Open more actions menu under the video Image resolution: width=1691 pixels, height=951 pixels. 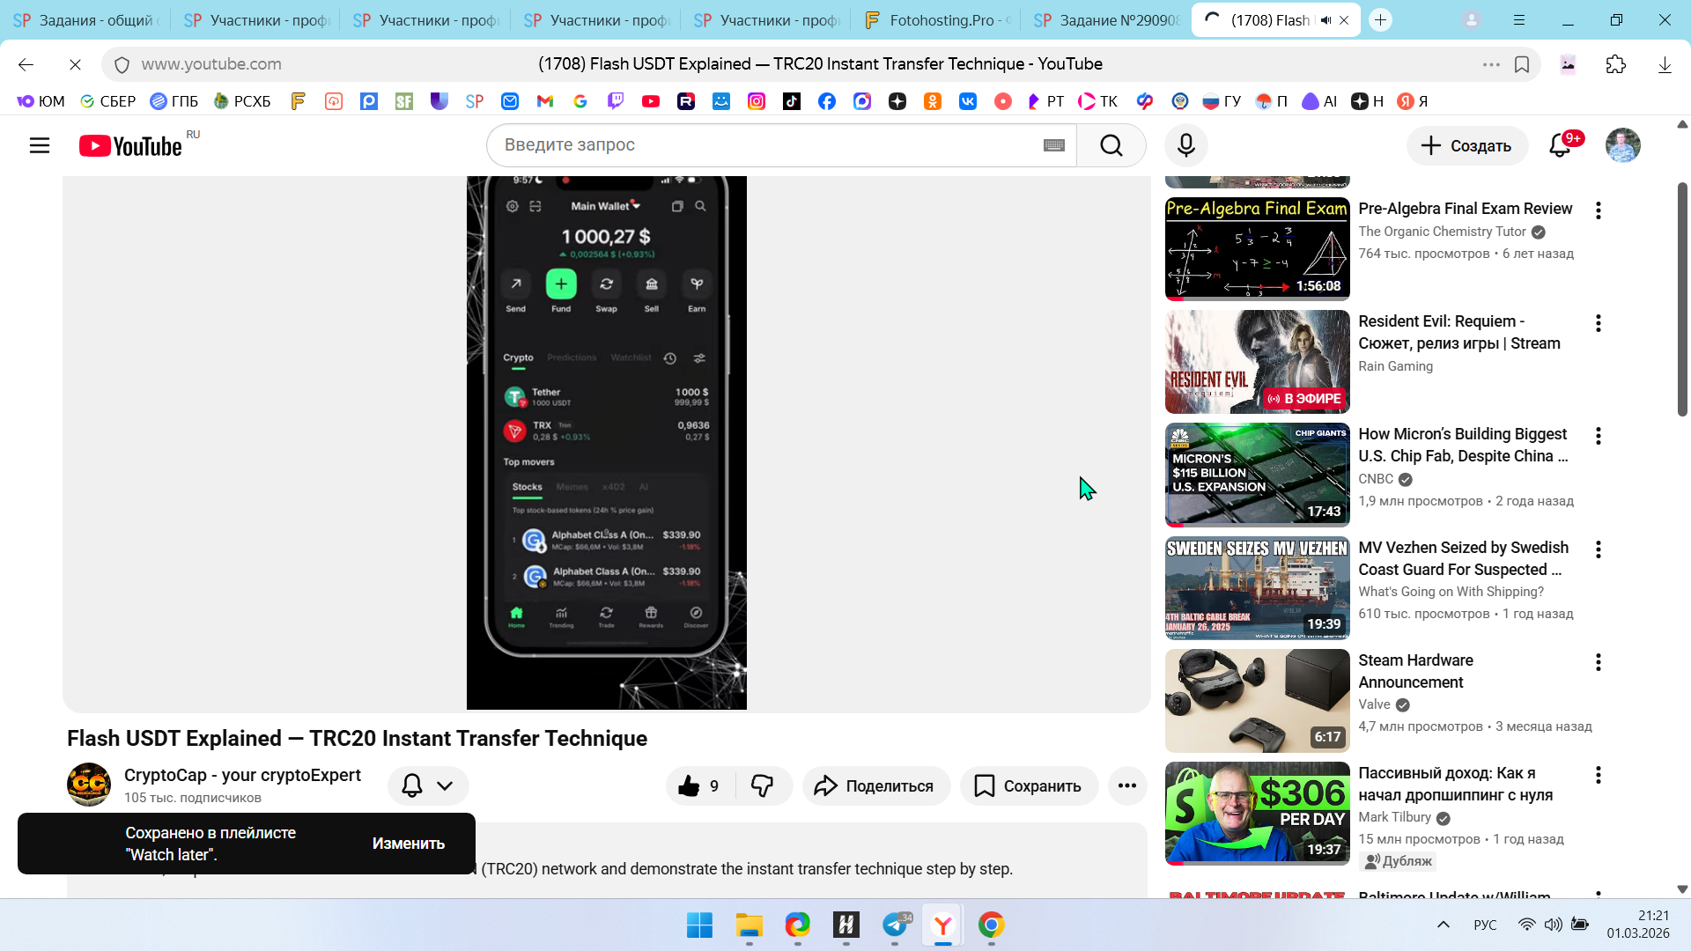click(1126, 785)
